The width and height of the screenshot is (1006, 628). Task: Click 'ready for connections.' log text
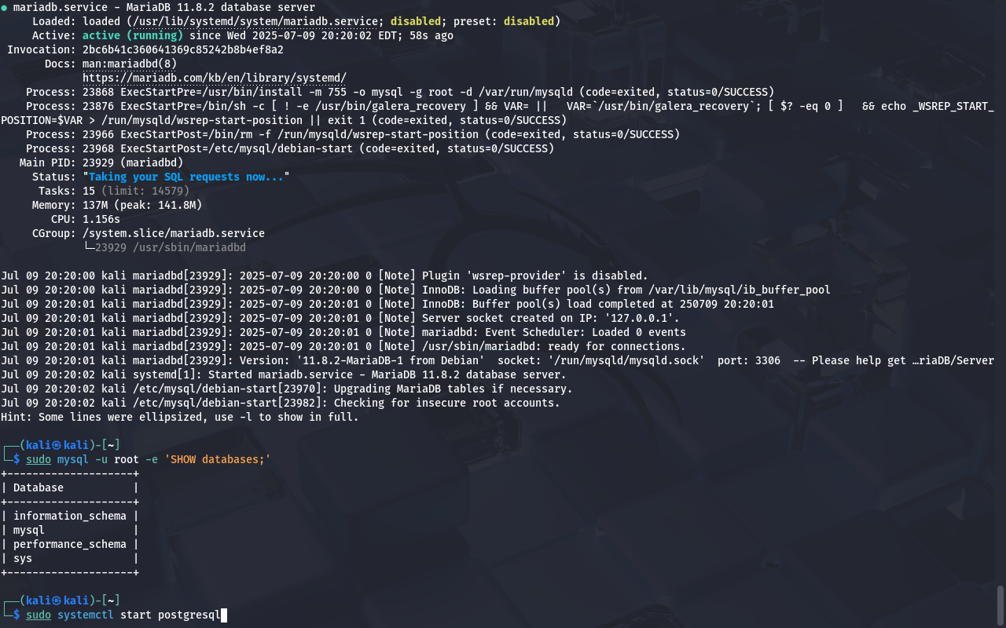(617, 346)
